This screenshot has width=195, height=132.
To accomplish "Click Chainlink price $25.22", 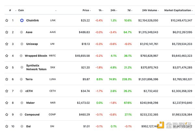I will pos(85,20).
